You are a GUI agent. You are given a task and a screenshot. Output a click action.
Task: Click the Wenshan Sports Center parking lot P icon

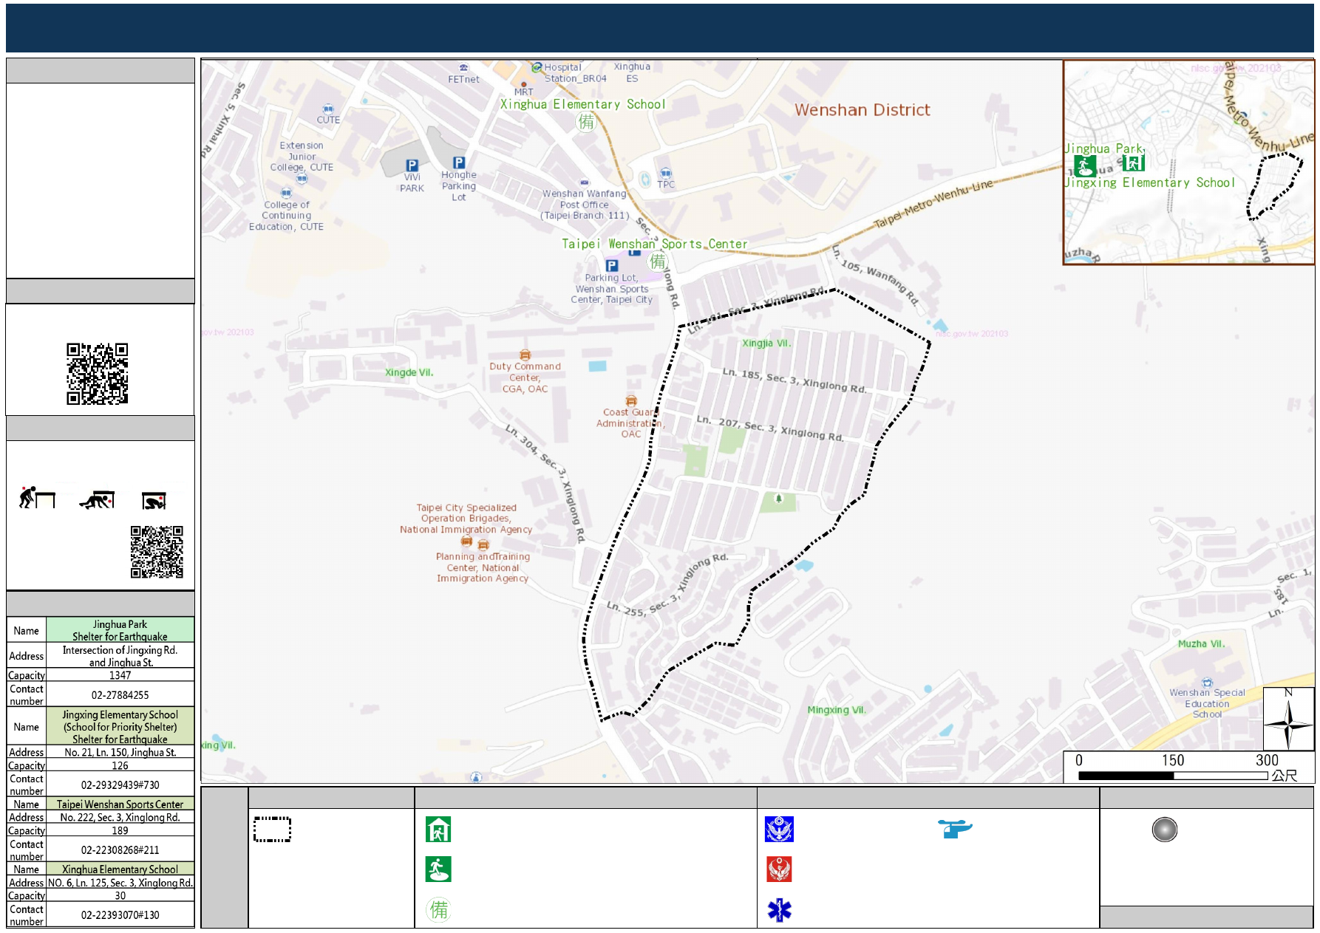611,265
